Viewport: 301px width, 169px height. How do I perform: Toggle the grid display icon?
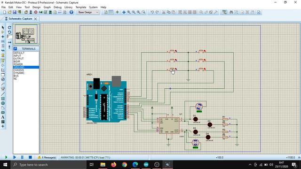click(x=111, y=12)
